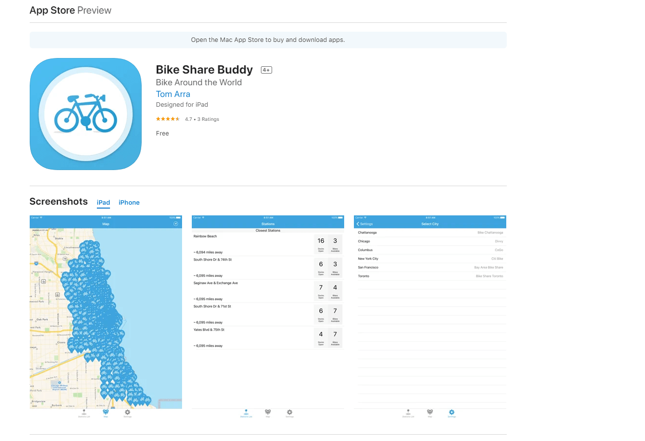Open the Select City screenshot thumbnail
Viewport: 645px width, 441px height.
pos(430,317)
